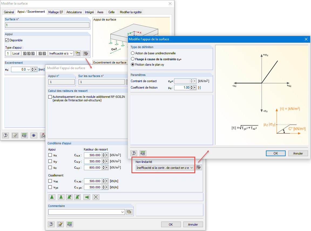This screenshot has width=311, height=231.
Task: Click units 0.00 icon in Modifie l'appui de la surface
Action: pos(143,153)
